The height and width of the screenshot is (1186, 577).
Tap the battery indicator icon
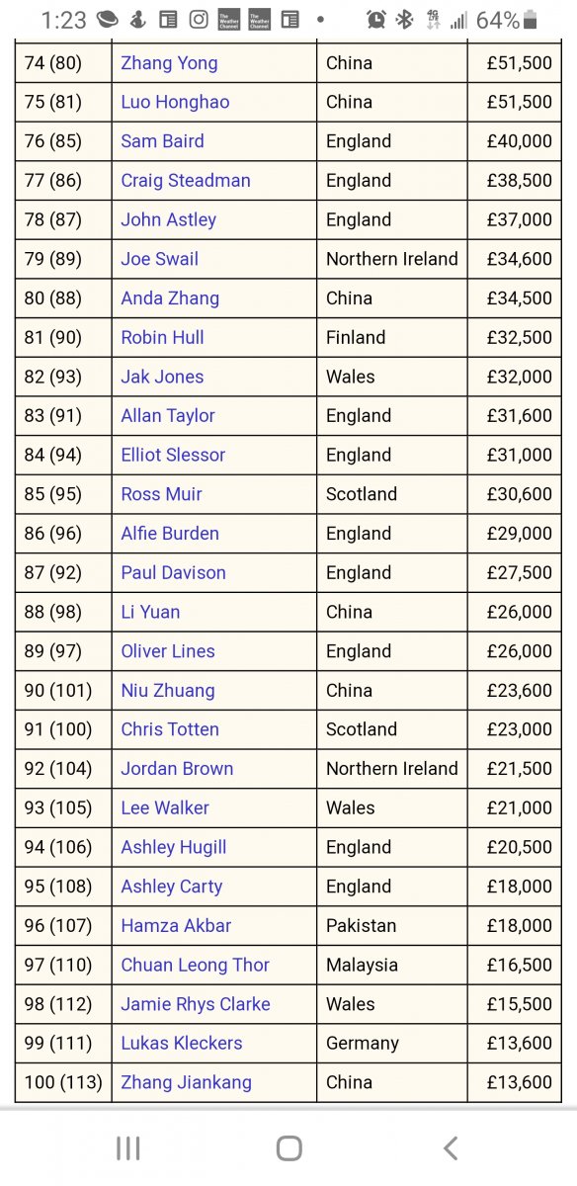(531, 20)
